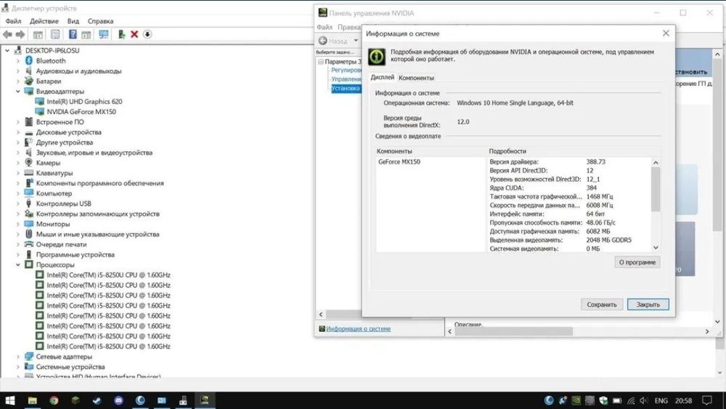The height and width of the screenshot is (409, 726).
Task: Expand the Дисковые устройства category
Action: tap(18, 132)
